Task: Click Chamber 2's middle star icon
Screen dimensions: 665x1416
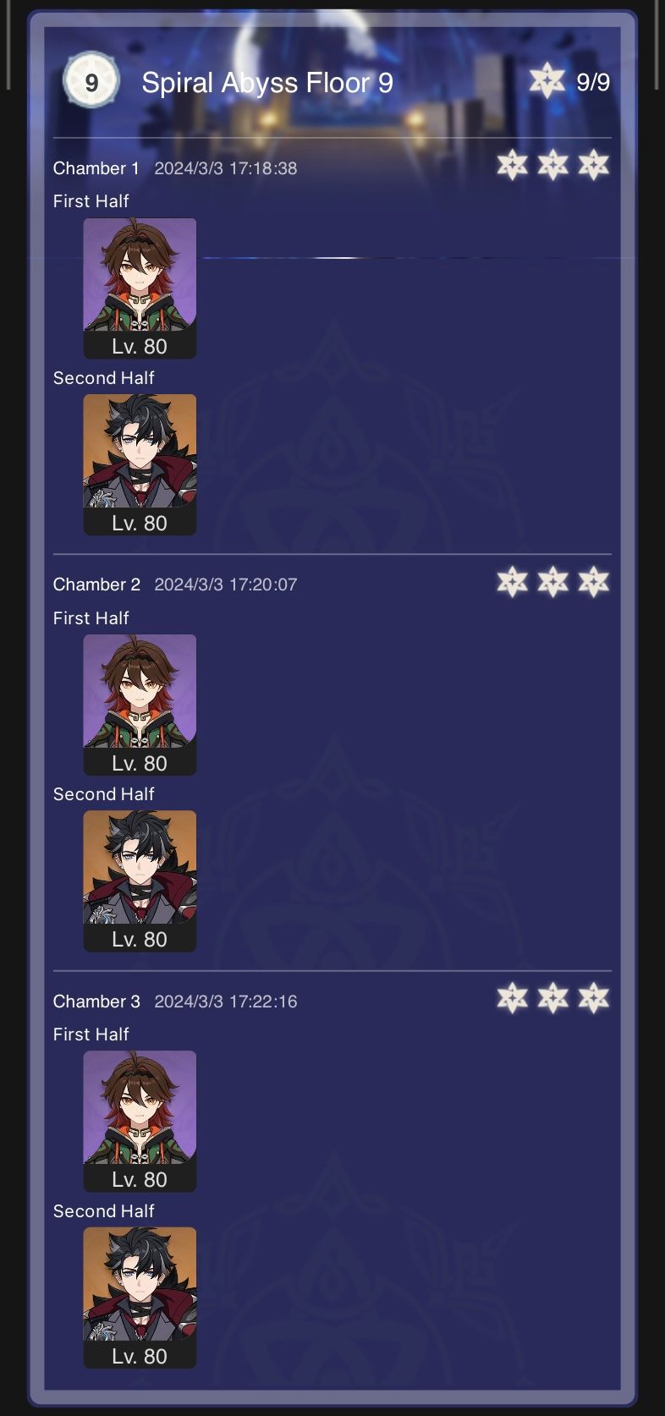Action: (553, 582)
